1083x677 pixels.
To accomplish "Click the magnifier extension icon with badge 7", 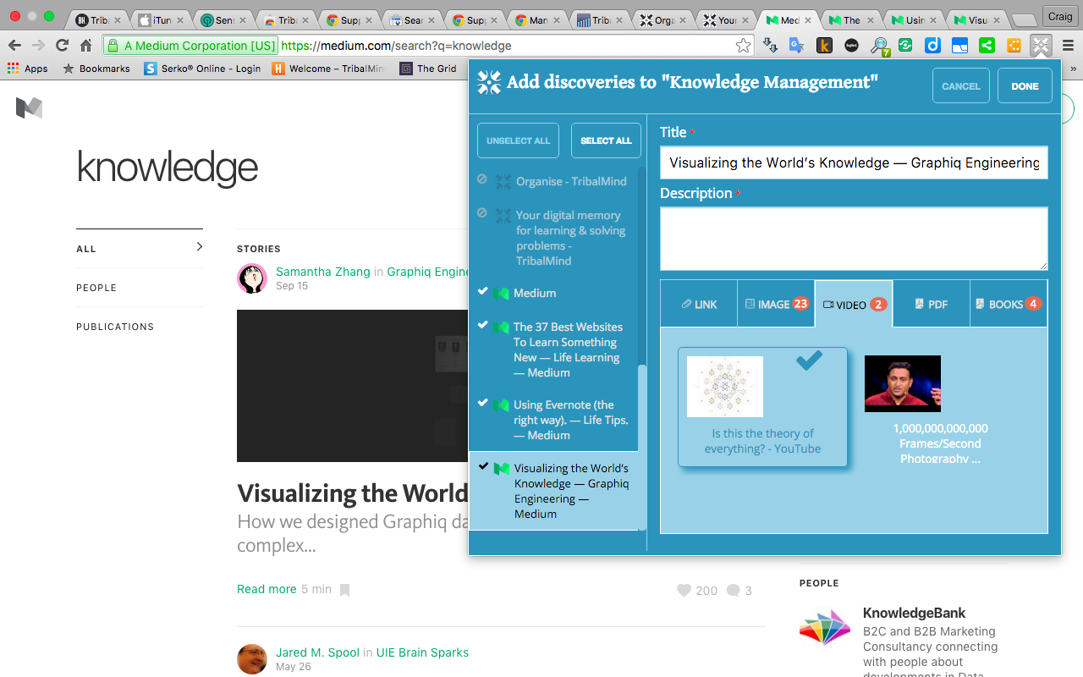I will tap(879, 47).
